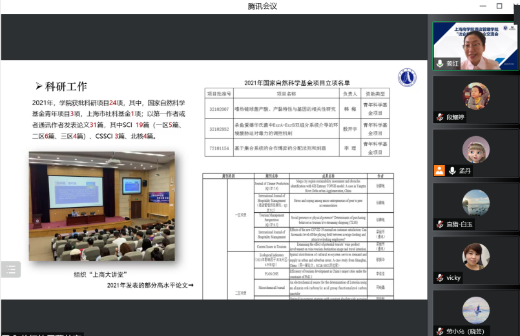Click the 腾讯会议 window title
Viewport: 520px width, 336px height.
click(x=262, y=6)
